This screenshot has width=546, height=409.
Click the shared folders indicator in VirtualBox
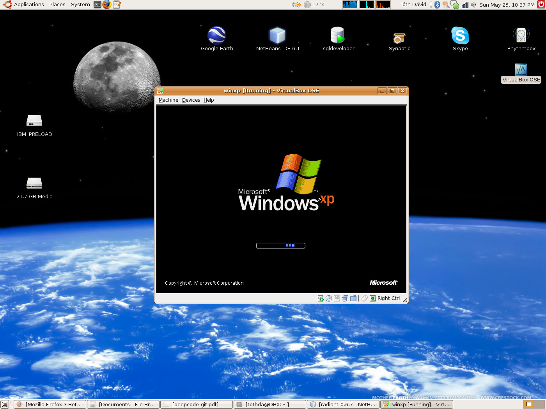tap(353, 298)
